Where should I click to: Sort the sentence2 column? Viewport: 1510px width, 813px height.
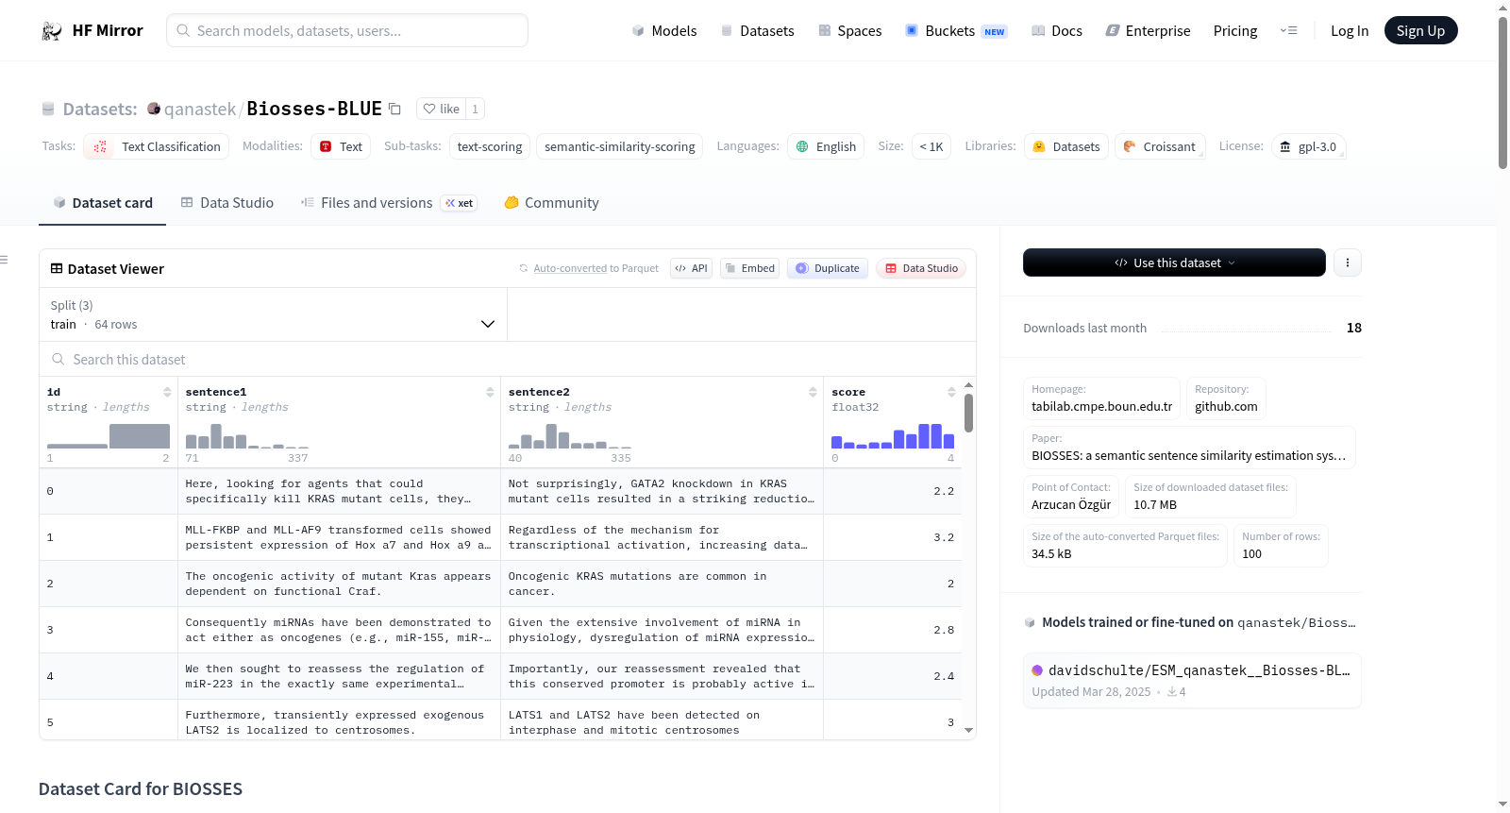(813, 392)
